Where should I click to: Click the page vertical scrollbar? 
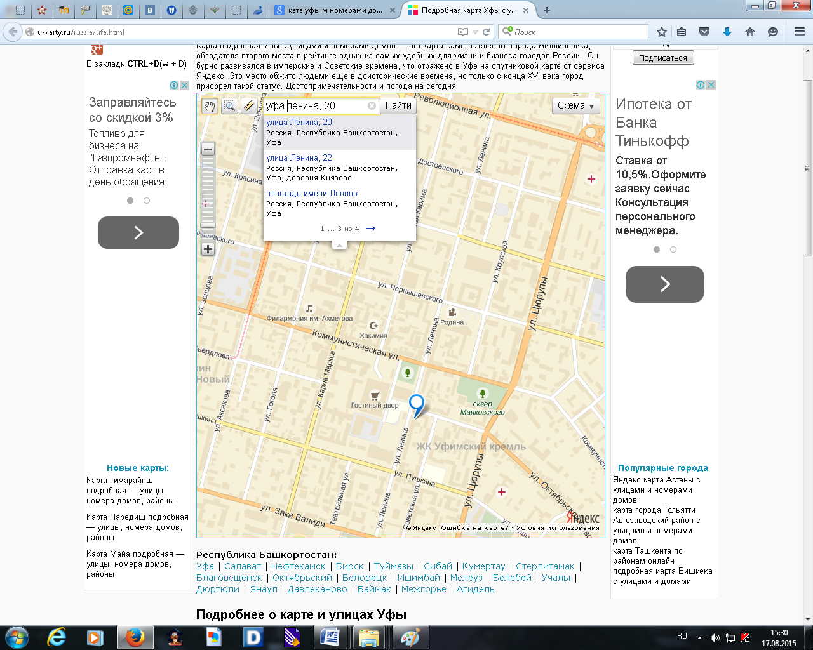click(807, 168)
